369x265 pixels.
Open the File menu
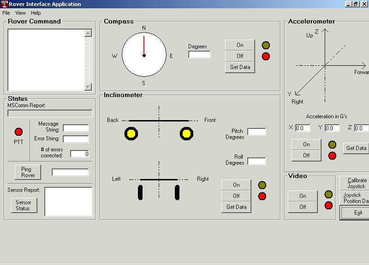click(x=6, y=13)
